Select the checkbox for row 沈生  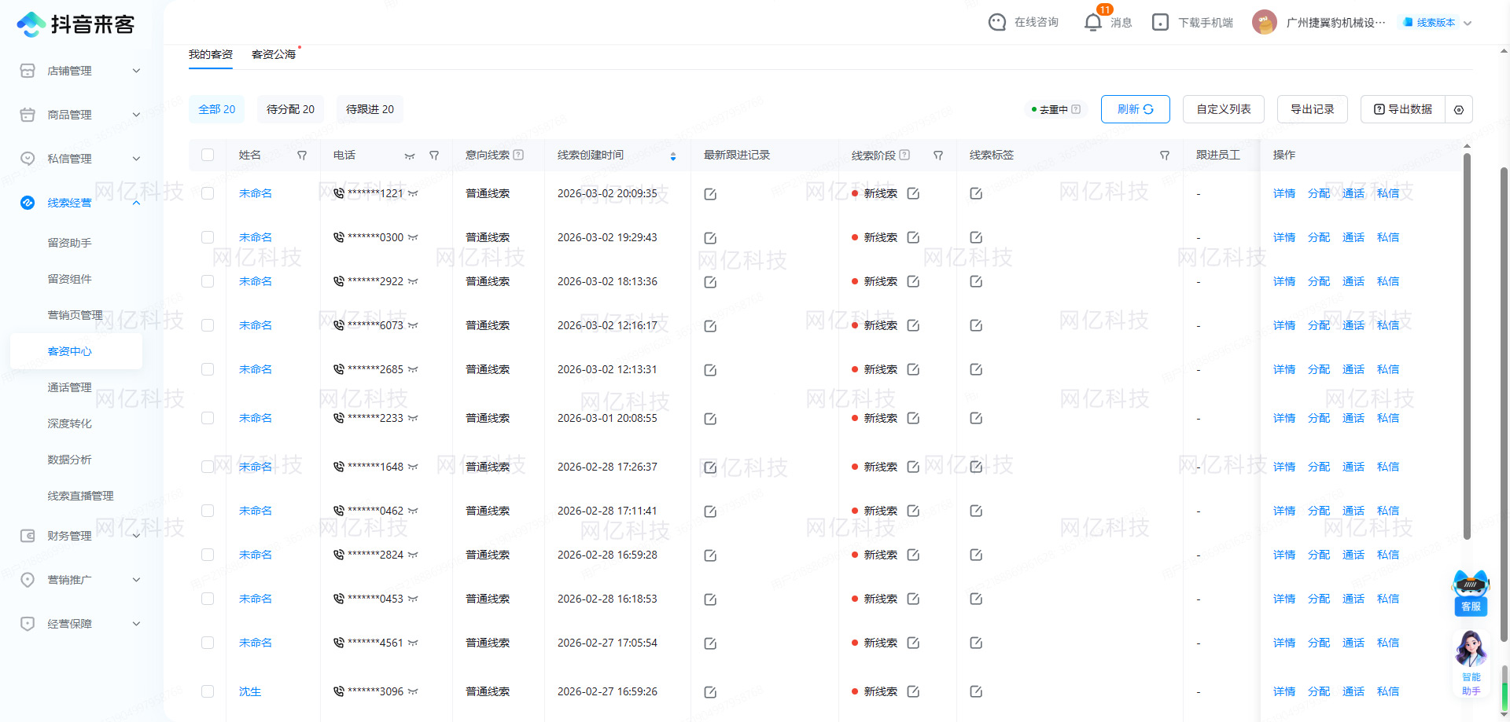[208, 691]
